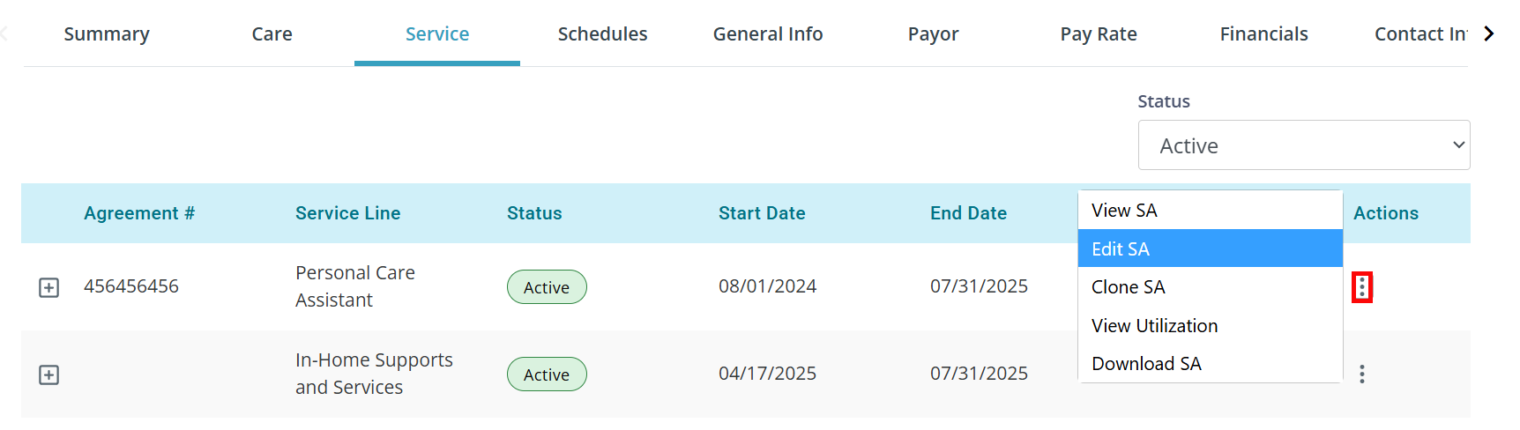Viewport: 1520px width, 430px height.
Task: Open the General Info tab
Action: click(768, 33)
